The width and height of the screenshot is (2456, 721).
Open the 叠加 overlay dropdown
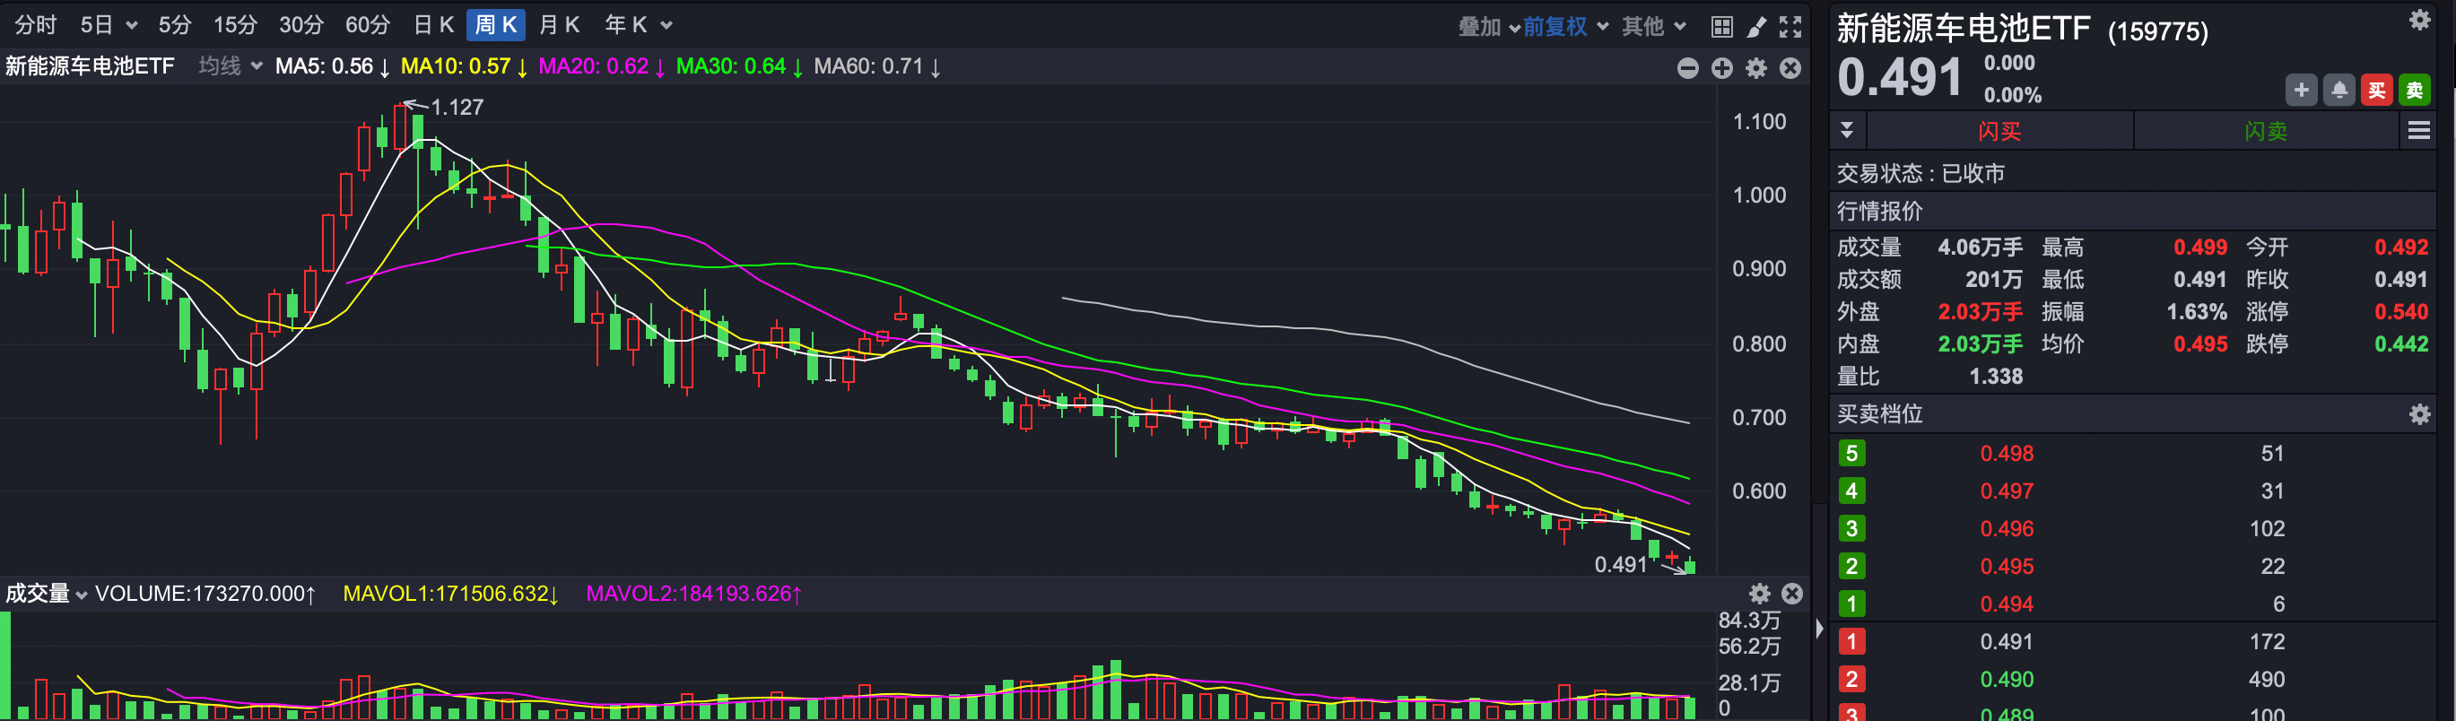coord(1488,27)
